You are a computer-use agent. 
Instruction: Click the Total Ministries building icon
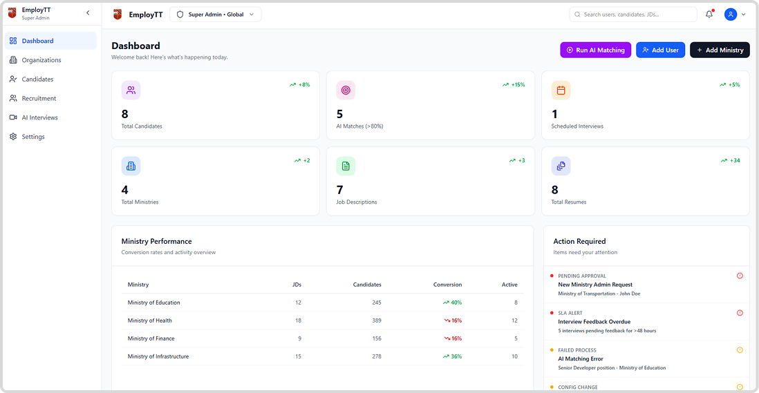(131, 166)
